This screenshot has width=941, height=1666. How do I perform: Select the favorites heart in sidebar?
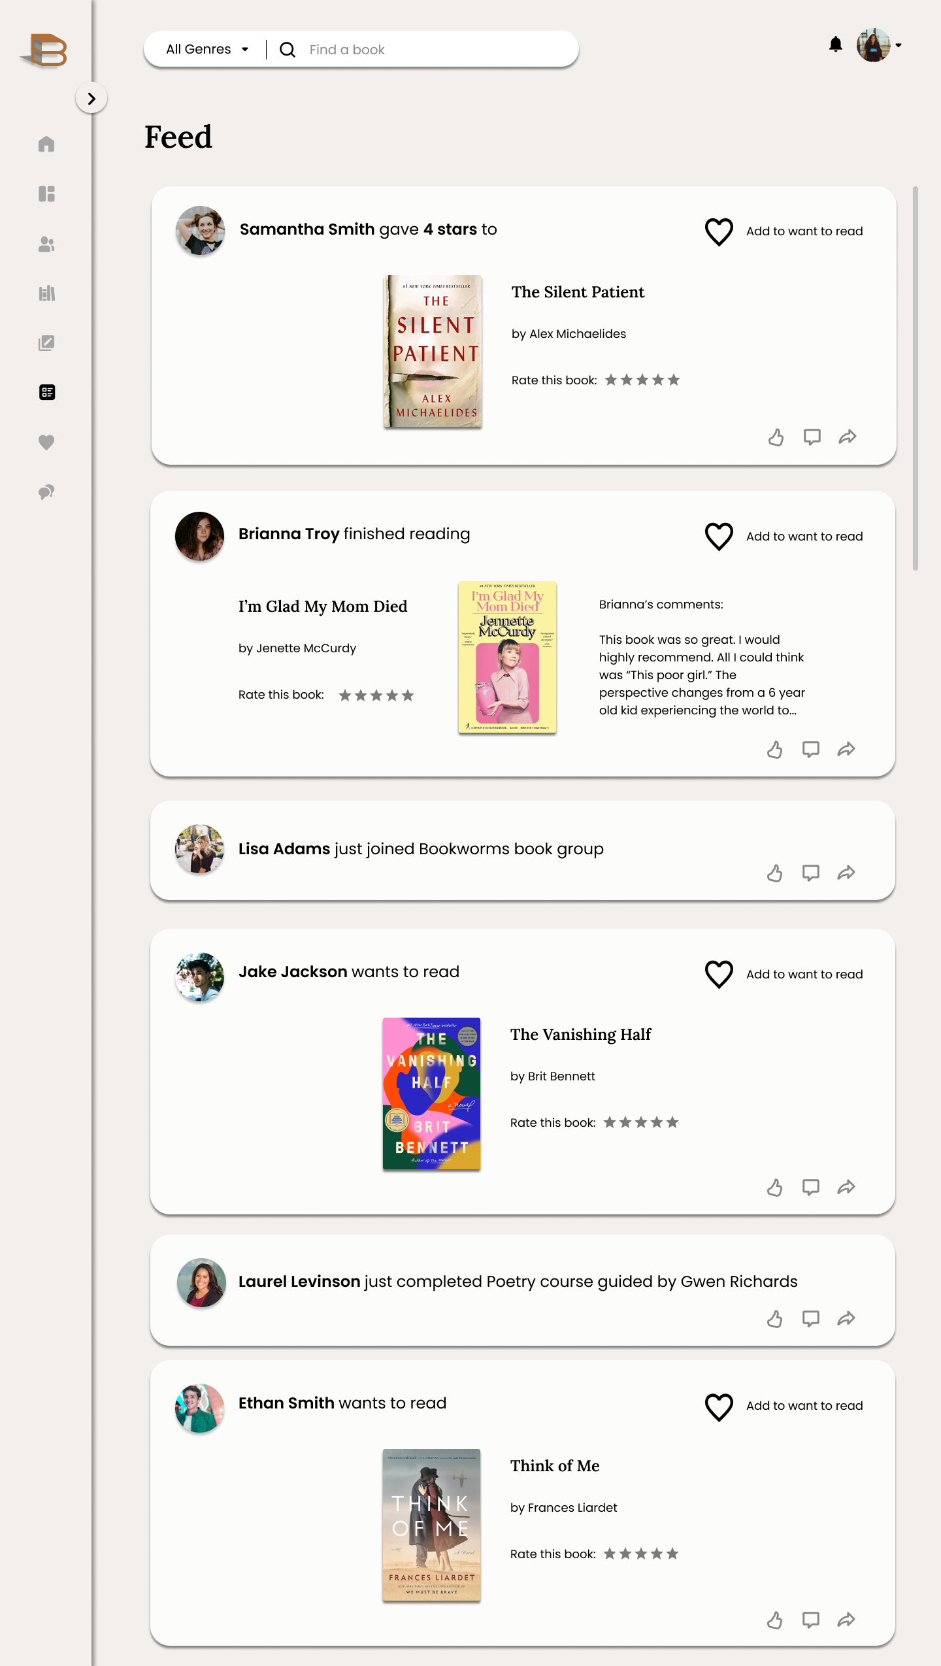pyautogui.click(x=46, y=442)
